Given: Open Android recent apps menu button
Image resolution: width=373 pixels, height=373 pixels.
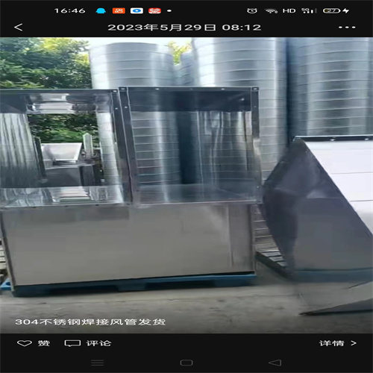Looking at the screenshot, I should [x=98, y=363].
